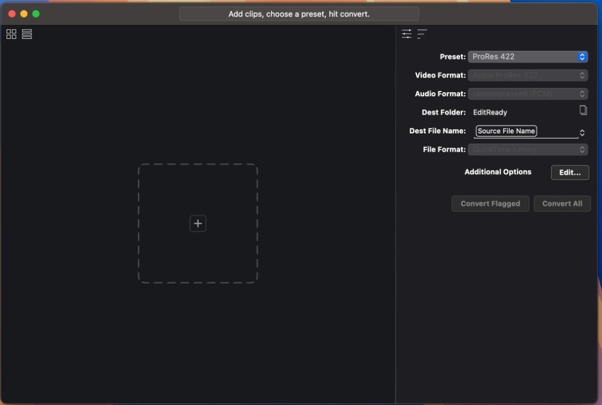Open the Preset dropdown showing ProRes 422

(527, 57)
